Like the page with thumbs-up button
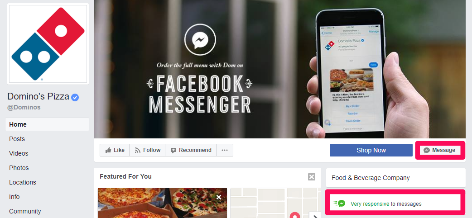The image size is (472, 218). click(115, 150)
